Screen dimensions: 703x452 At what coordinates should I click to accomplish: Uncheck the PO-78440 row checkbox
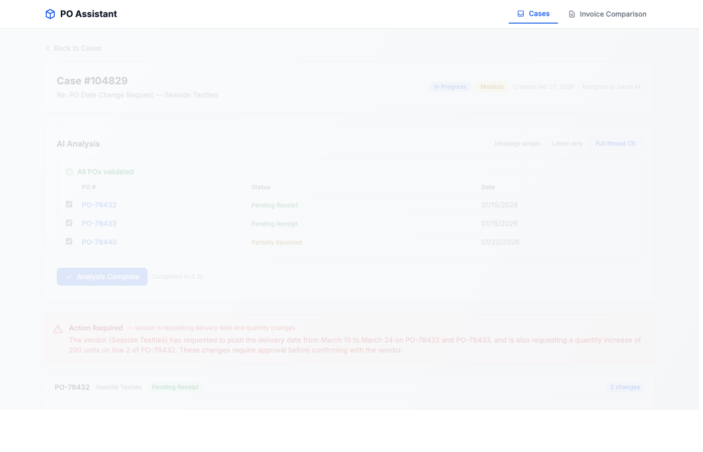(69, 241)
